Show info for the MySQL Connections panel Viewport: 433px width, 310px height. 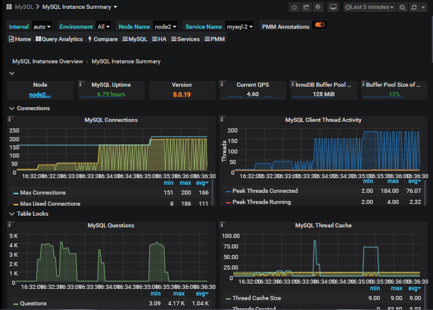coord(9,119)
